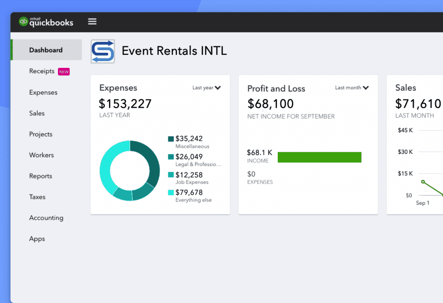
Task: Click the $15 K axis label
Action: [x=405, y=173]
